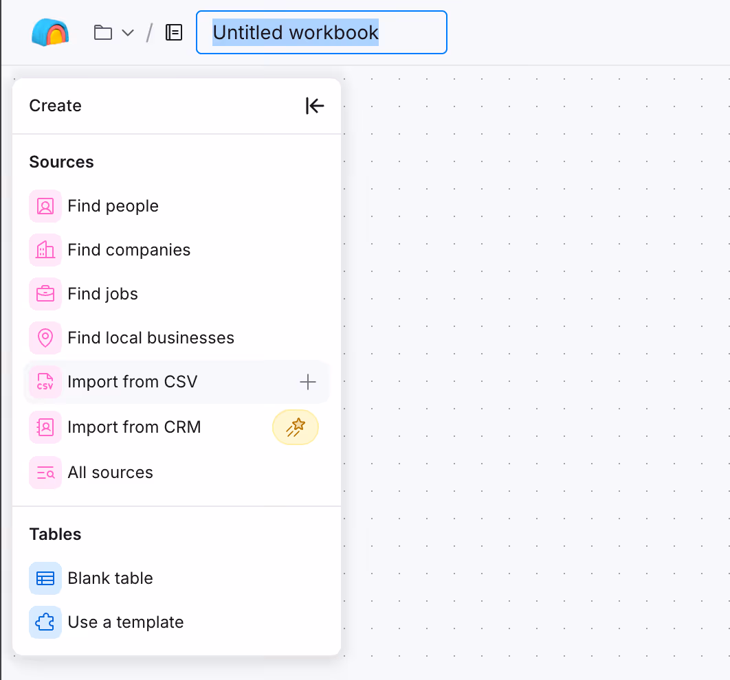Click the notebook icon before the workbook title
Viewport: 730px width, 680px height.
click(x=174, y=32)
